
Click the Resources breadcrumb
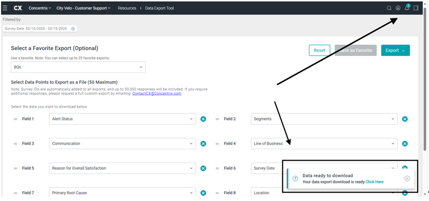(x=127, y=8)
